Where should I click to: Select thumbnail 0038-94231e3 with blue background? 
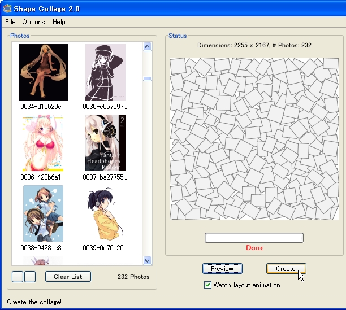click(43, 213)
